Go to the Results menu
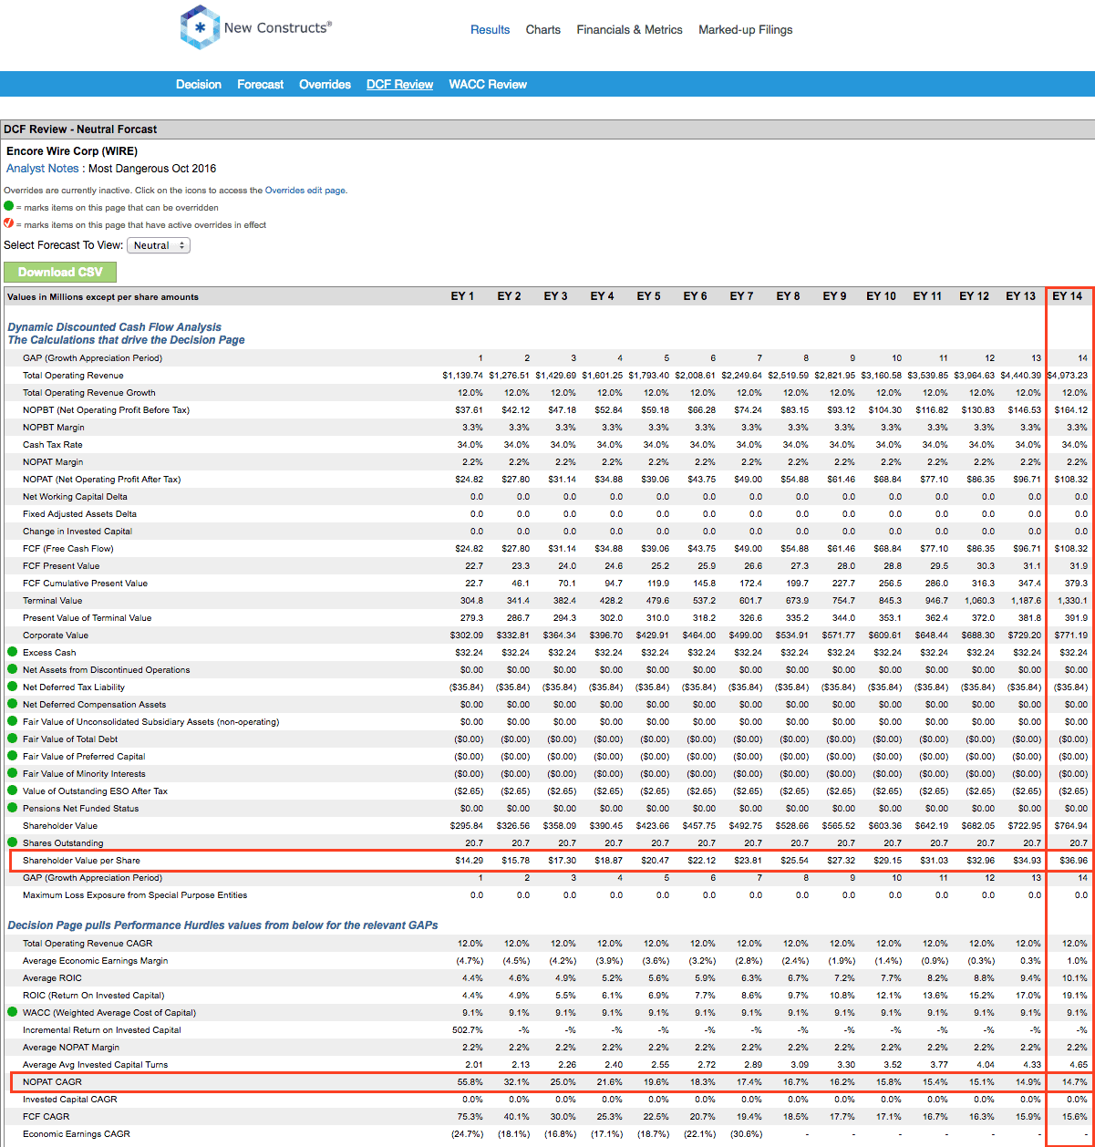The image size is (1095, 1147). pyautogui.click(x=491, y=30)
